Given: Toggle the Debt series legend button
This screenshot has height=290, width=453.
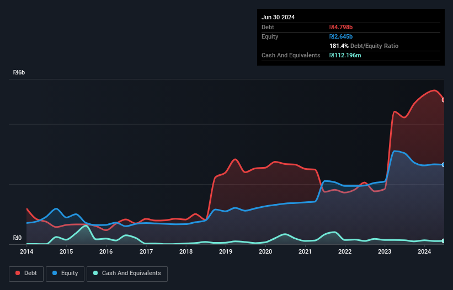Looking at the screenshot, I should pyautogui.click(x=26, y=273).
